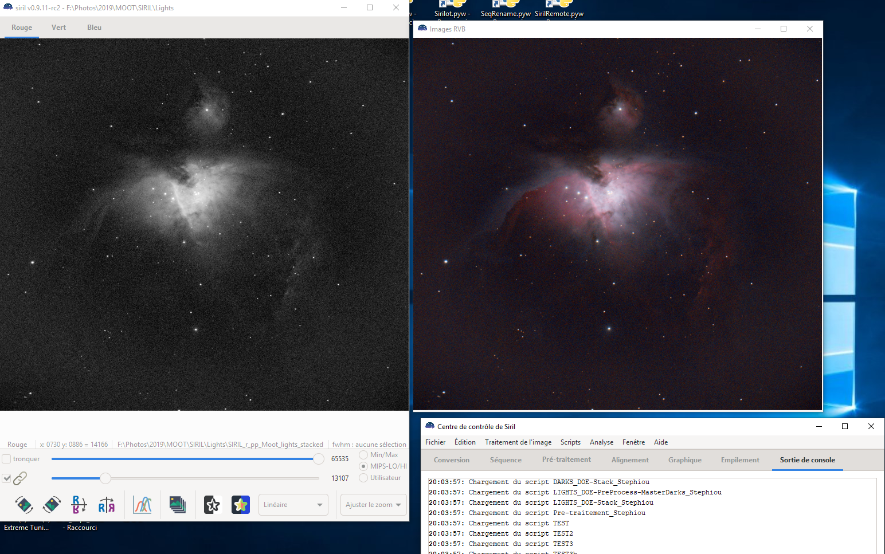Image resolution: width=885 pixels, height=554 pixels.
Task: Switch to the Empilement tab
Action: click(x=740, y=460)
